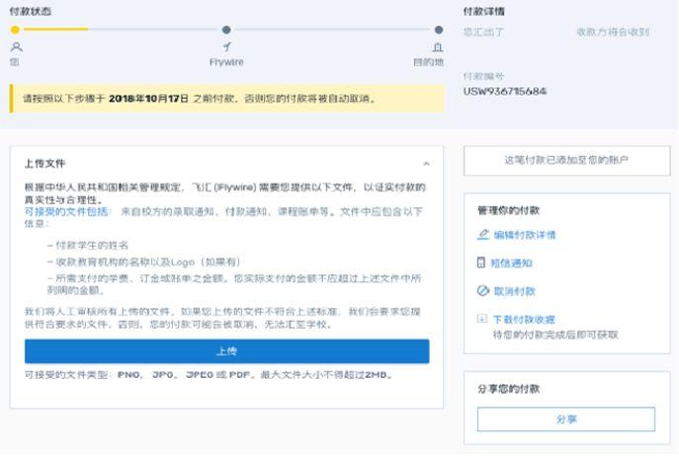This screenshot has height=456, width=679.
Task: Click the person icon above 您
Action: [x=15, y=46]
